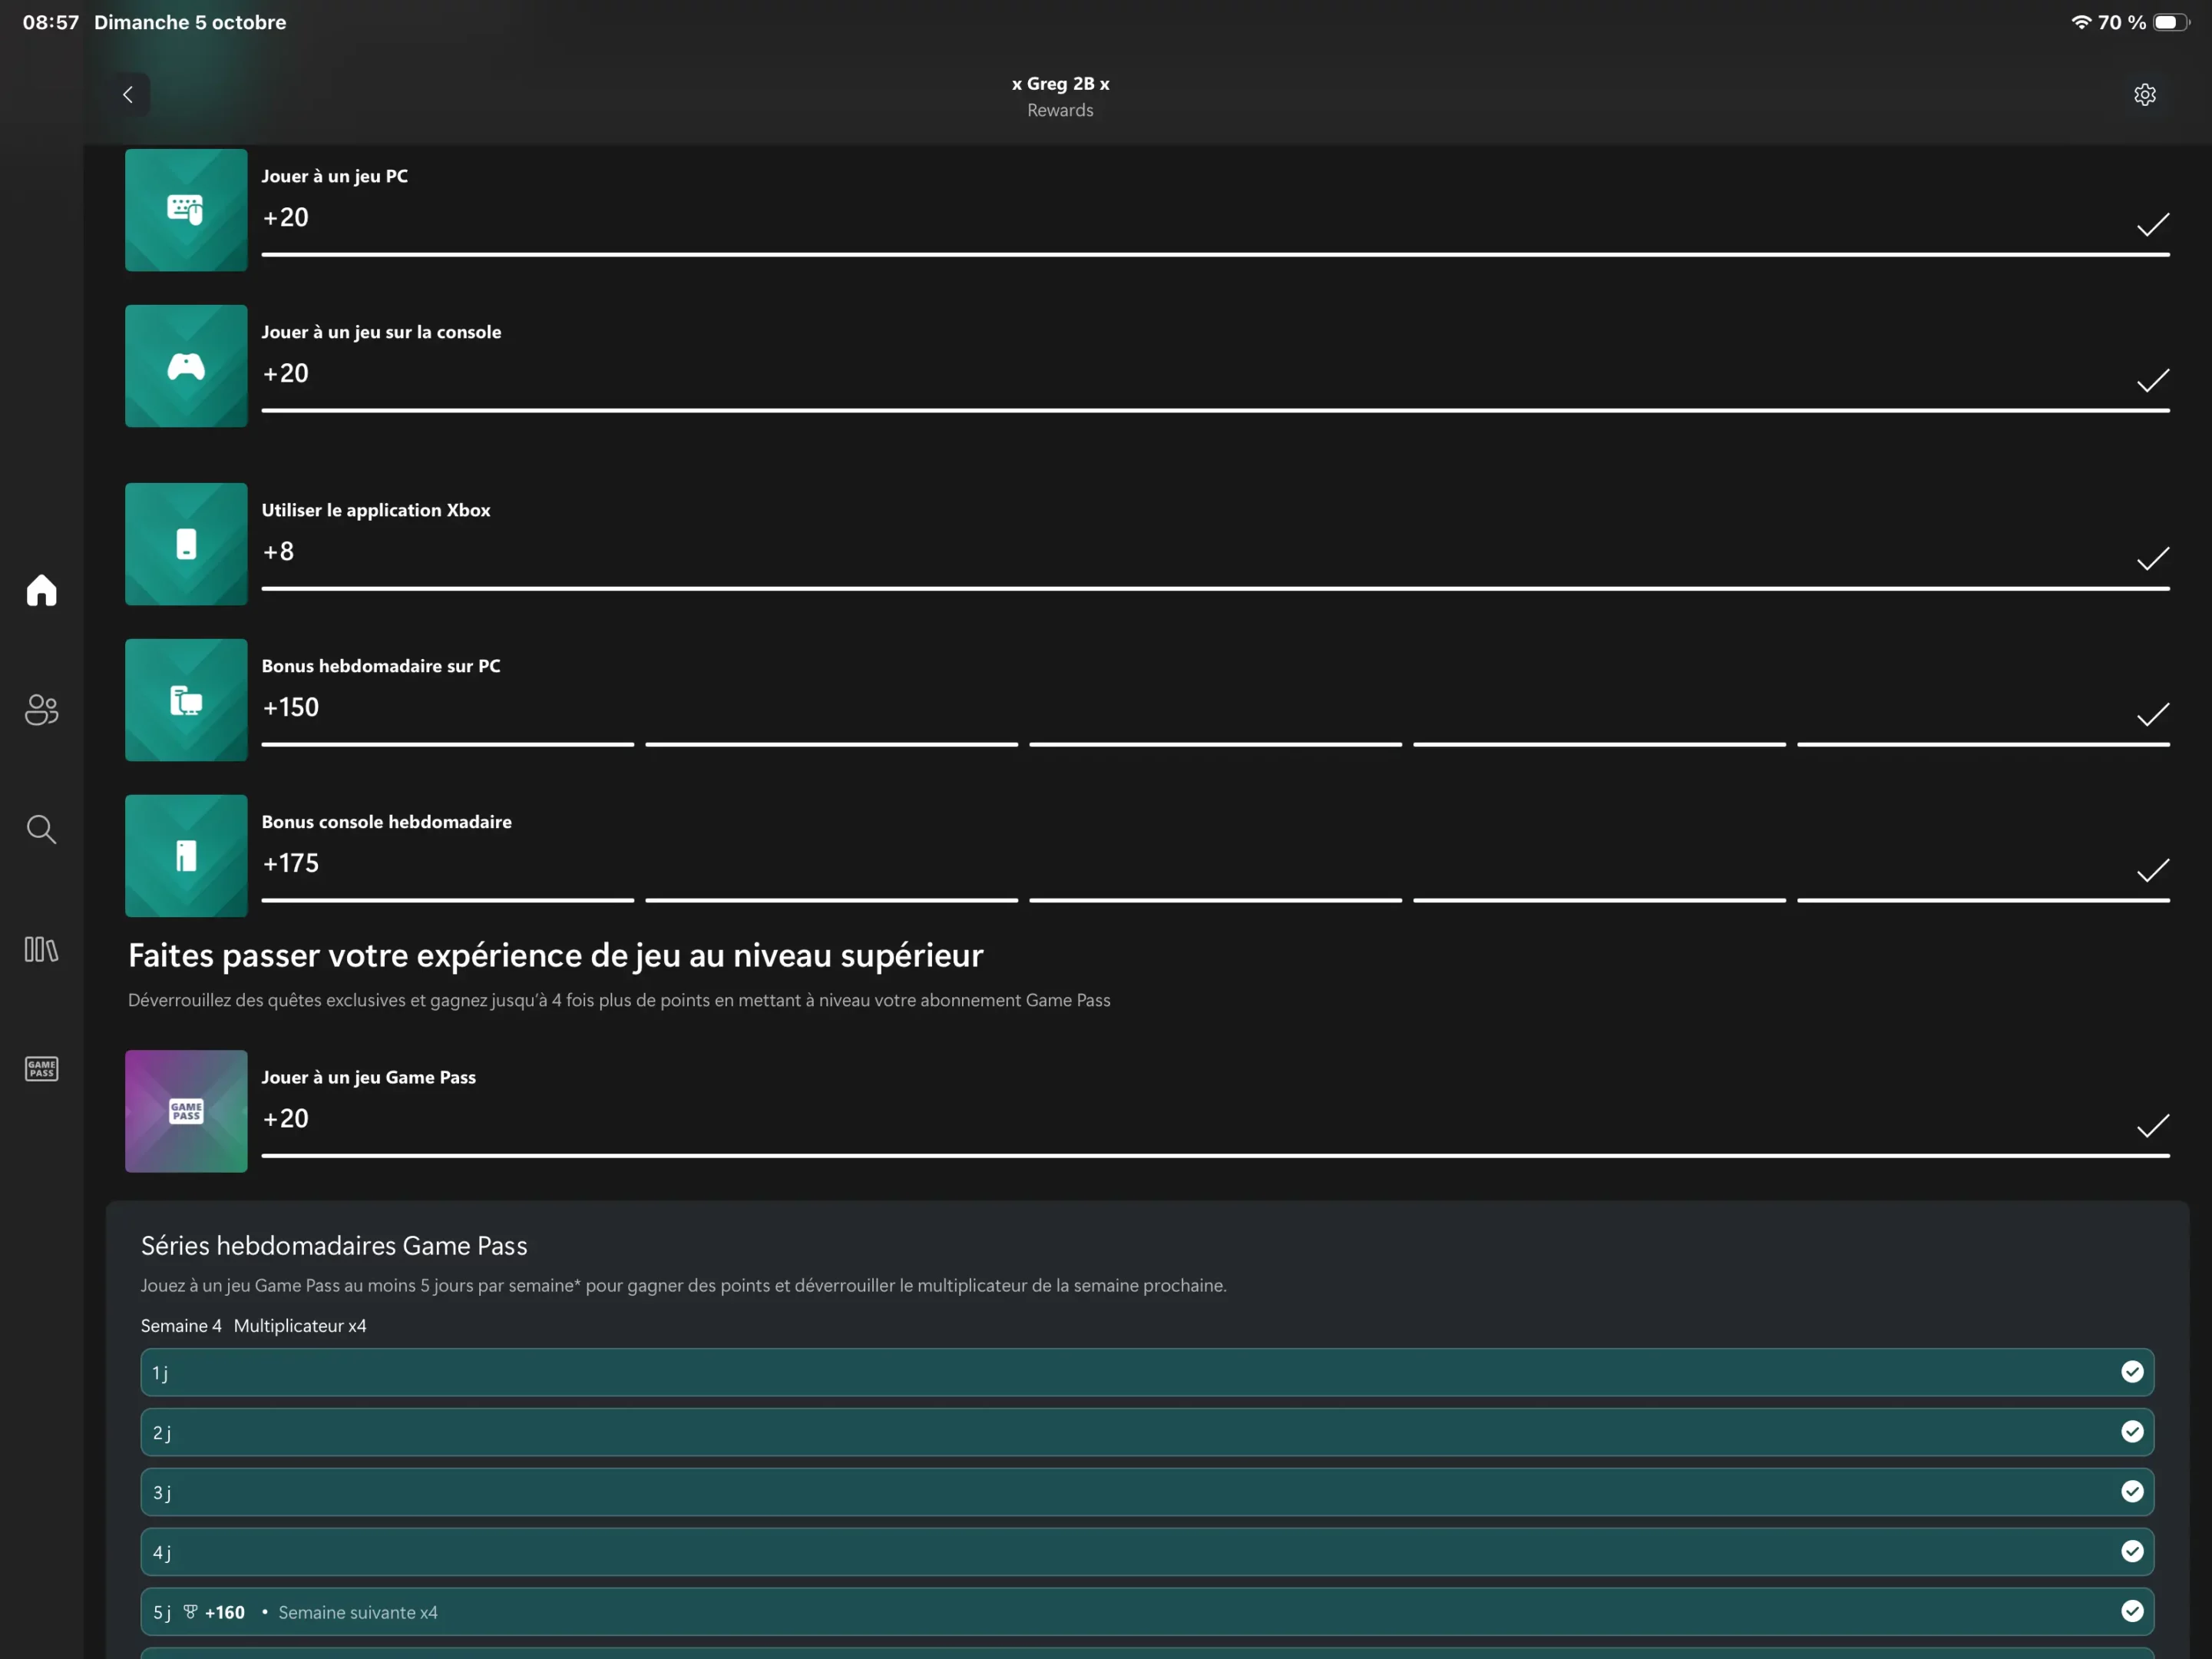This screenshot has width=2212, height=1659.
Task: Open the Friends/social sidebar icon
Action: pos(41,710)
